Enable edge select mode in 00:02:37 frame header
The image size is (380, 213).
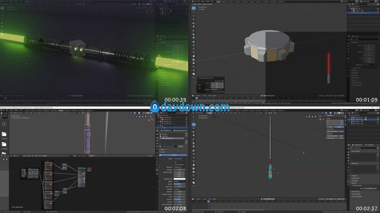tap(209, 113)
